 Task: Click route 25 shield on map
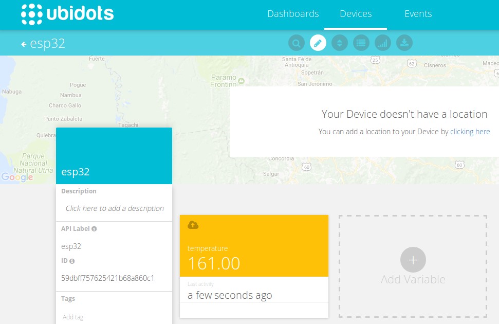pos(375,60)
